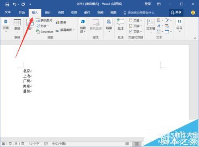Expand the Undo history dropdown arrow
Screen dimensions: 199x147
pyautogui.click(x=18, y=4)
